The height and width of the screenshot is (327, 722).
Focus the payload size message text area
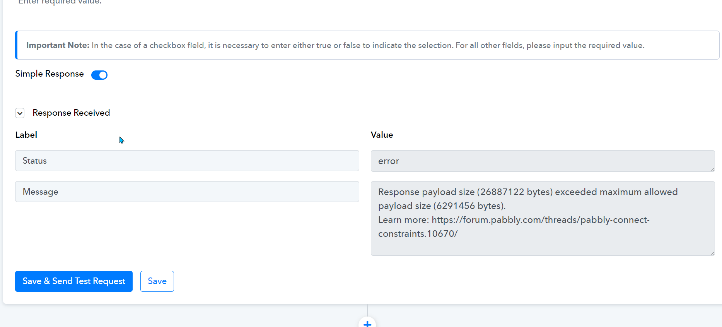pyautogui.click(x=543, y=218)
